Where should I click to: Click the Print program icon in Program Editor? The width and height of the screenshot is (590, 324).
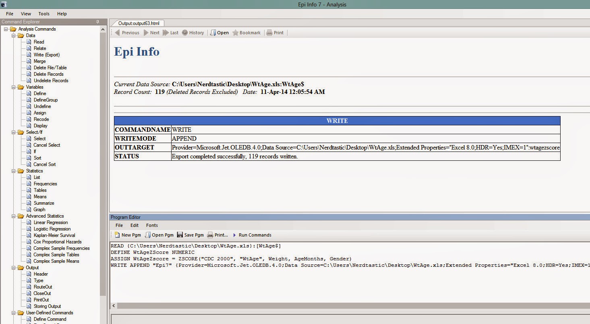tap(210, 235)
